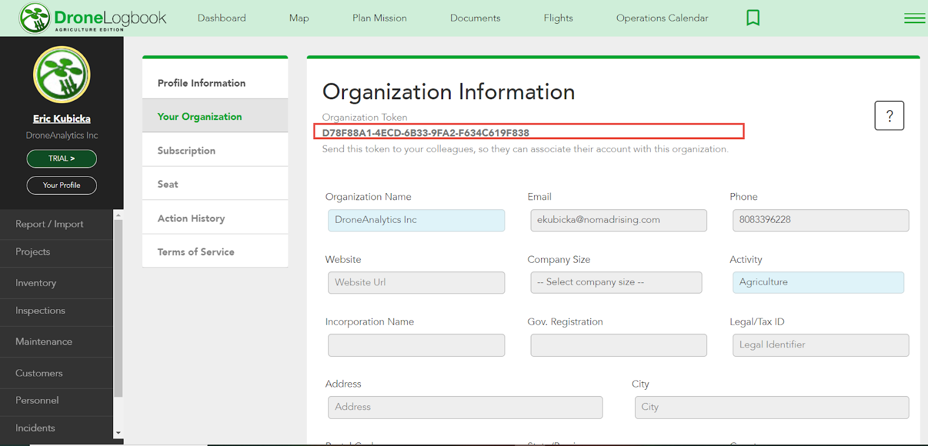Open Plan Mission in navigation
The height and width of the screenshot is (446, 928).
(379, 18)
